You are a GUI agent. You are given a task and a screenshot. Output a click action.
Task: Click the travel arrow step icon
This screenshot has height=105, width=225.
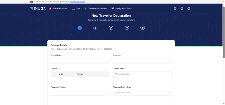tap(111, 28)
